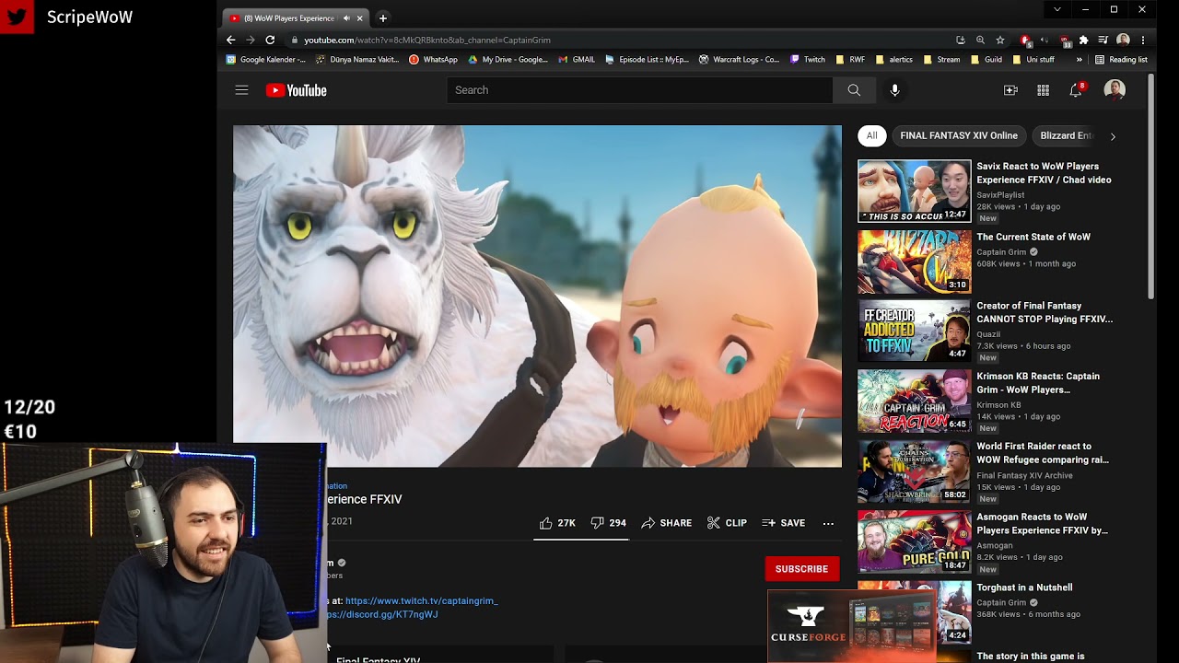Screen dimensions: 1179x663
Task: Open Asmogan Reacts video thumbnail
Action: [914, 541]
